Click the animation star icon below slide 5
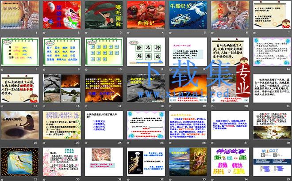Screen dimensions: 292x181 tap(170, 33)
